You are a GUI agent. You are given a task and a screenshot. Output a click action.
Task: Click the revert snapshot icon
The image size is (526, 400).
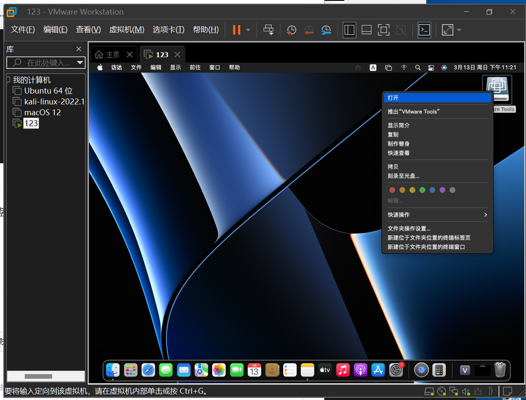click(x=308, y=30)
